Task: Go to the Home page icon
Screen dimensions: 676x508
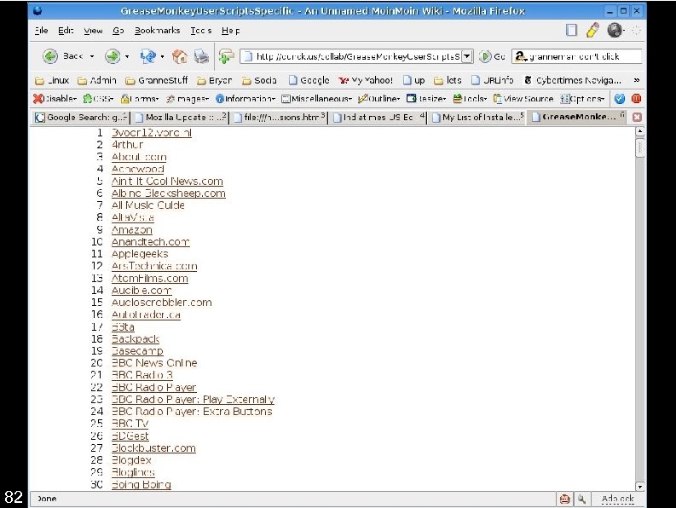Action: [x=180, y=56]
